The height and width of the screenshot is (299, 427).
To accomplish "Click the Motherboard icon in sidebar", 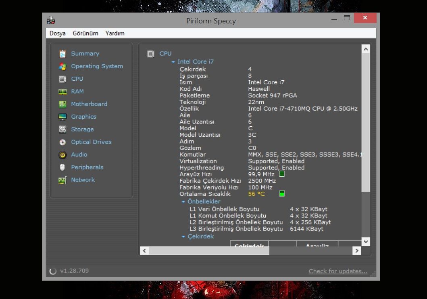I will pyautogui.click(x=62, y=104).
